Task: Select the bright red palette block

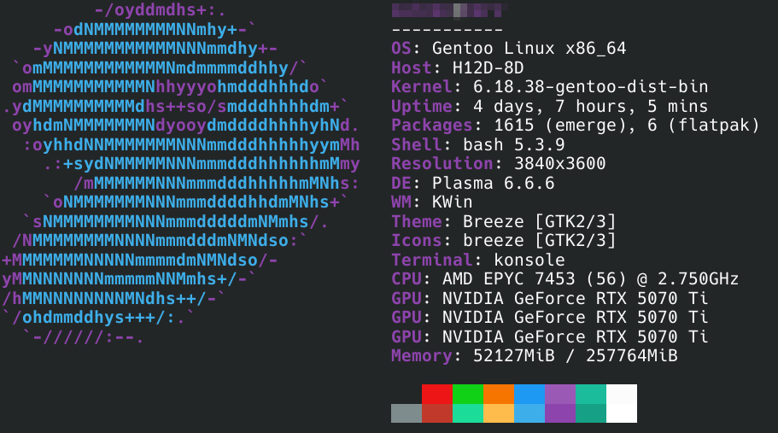Action: (x=437, y=394)
